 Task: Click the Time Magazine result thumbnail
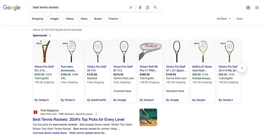pyautogui.click(x=148, y=117)
